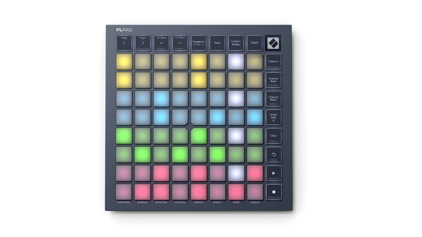The width and height of the screenshot is (422, 237).
Task: Select the Sequencer 4x/2x/1x button
Action: 199,43
